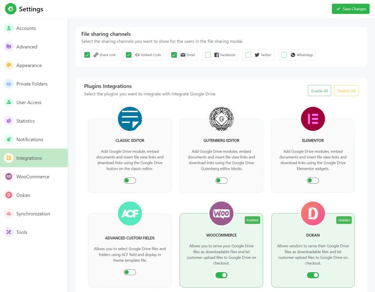
Task: Check the WhatsApp sharing checkbox
Action: (x=284, y=55)
